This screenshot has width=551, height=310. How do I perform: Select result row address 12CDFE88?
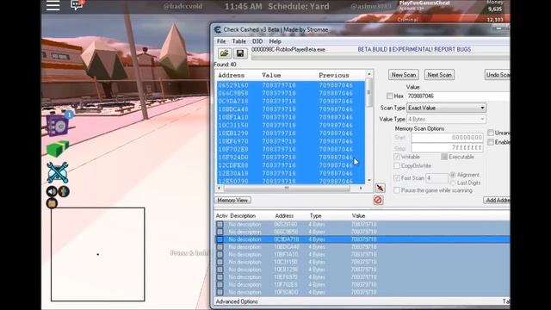[x=291, y=165]
